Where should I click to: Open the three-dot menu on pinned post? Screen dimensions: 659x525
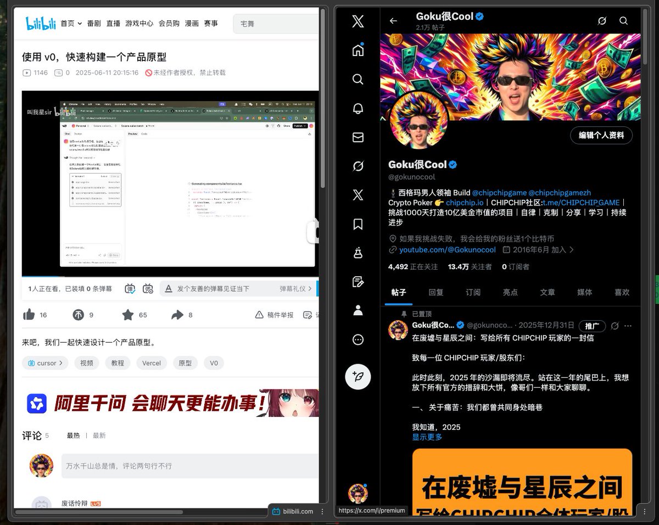point(628,326)
